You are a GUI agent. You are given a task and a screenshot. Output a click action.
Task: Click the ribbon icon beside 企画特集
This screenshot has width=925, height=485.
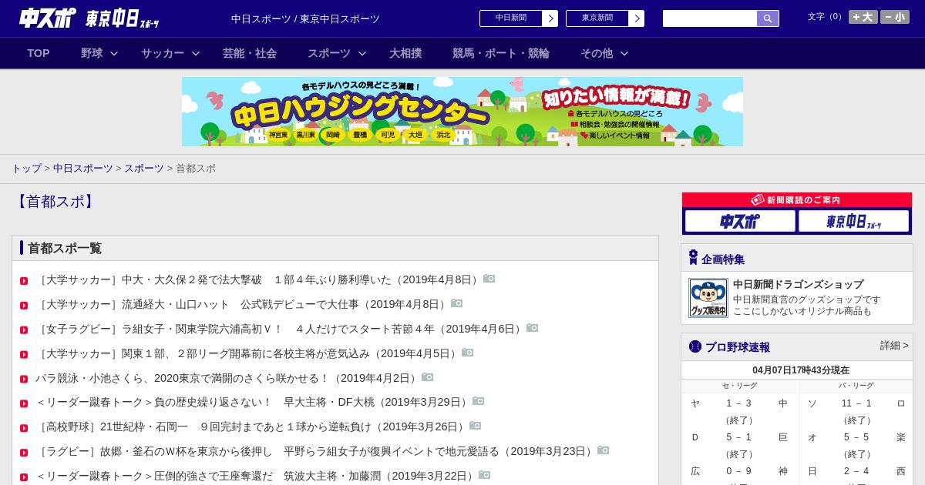point(693,258)
